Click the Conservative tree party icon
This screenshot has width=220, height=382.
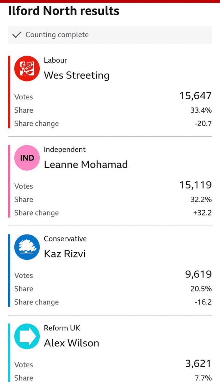pos(27,247)
